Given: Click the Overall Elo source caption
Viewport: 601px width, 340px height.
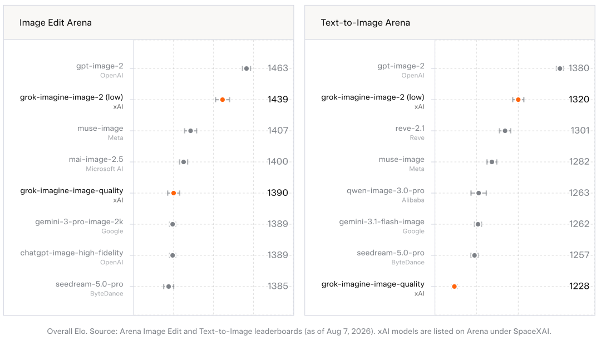Looking at the screenshot, I should point(299,331).
